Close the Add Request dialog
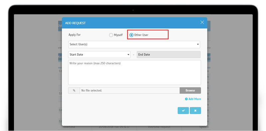The height and width of the screenshot is (131, 266). (x=202, y=22)
